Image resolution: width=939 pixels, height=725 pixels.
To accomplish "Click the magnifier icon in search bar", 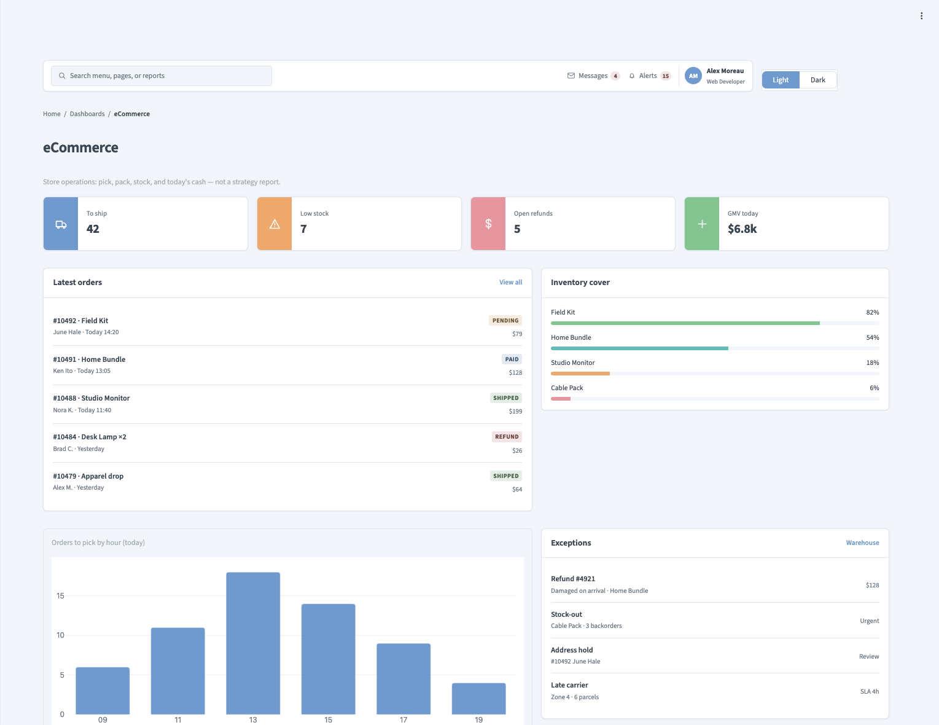I will pos(62,76).
